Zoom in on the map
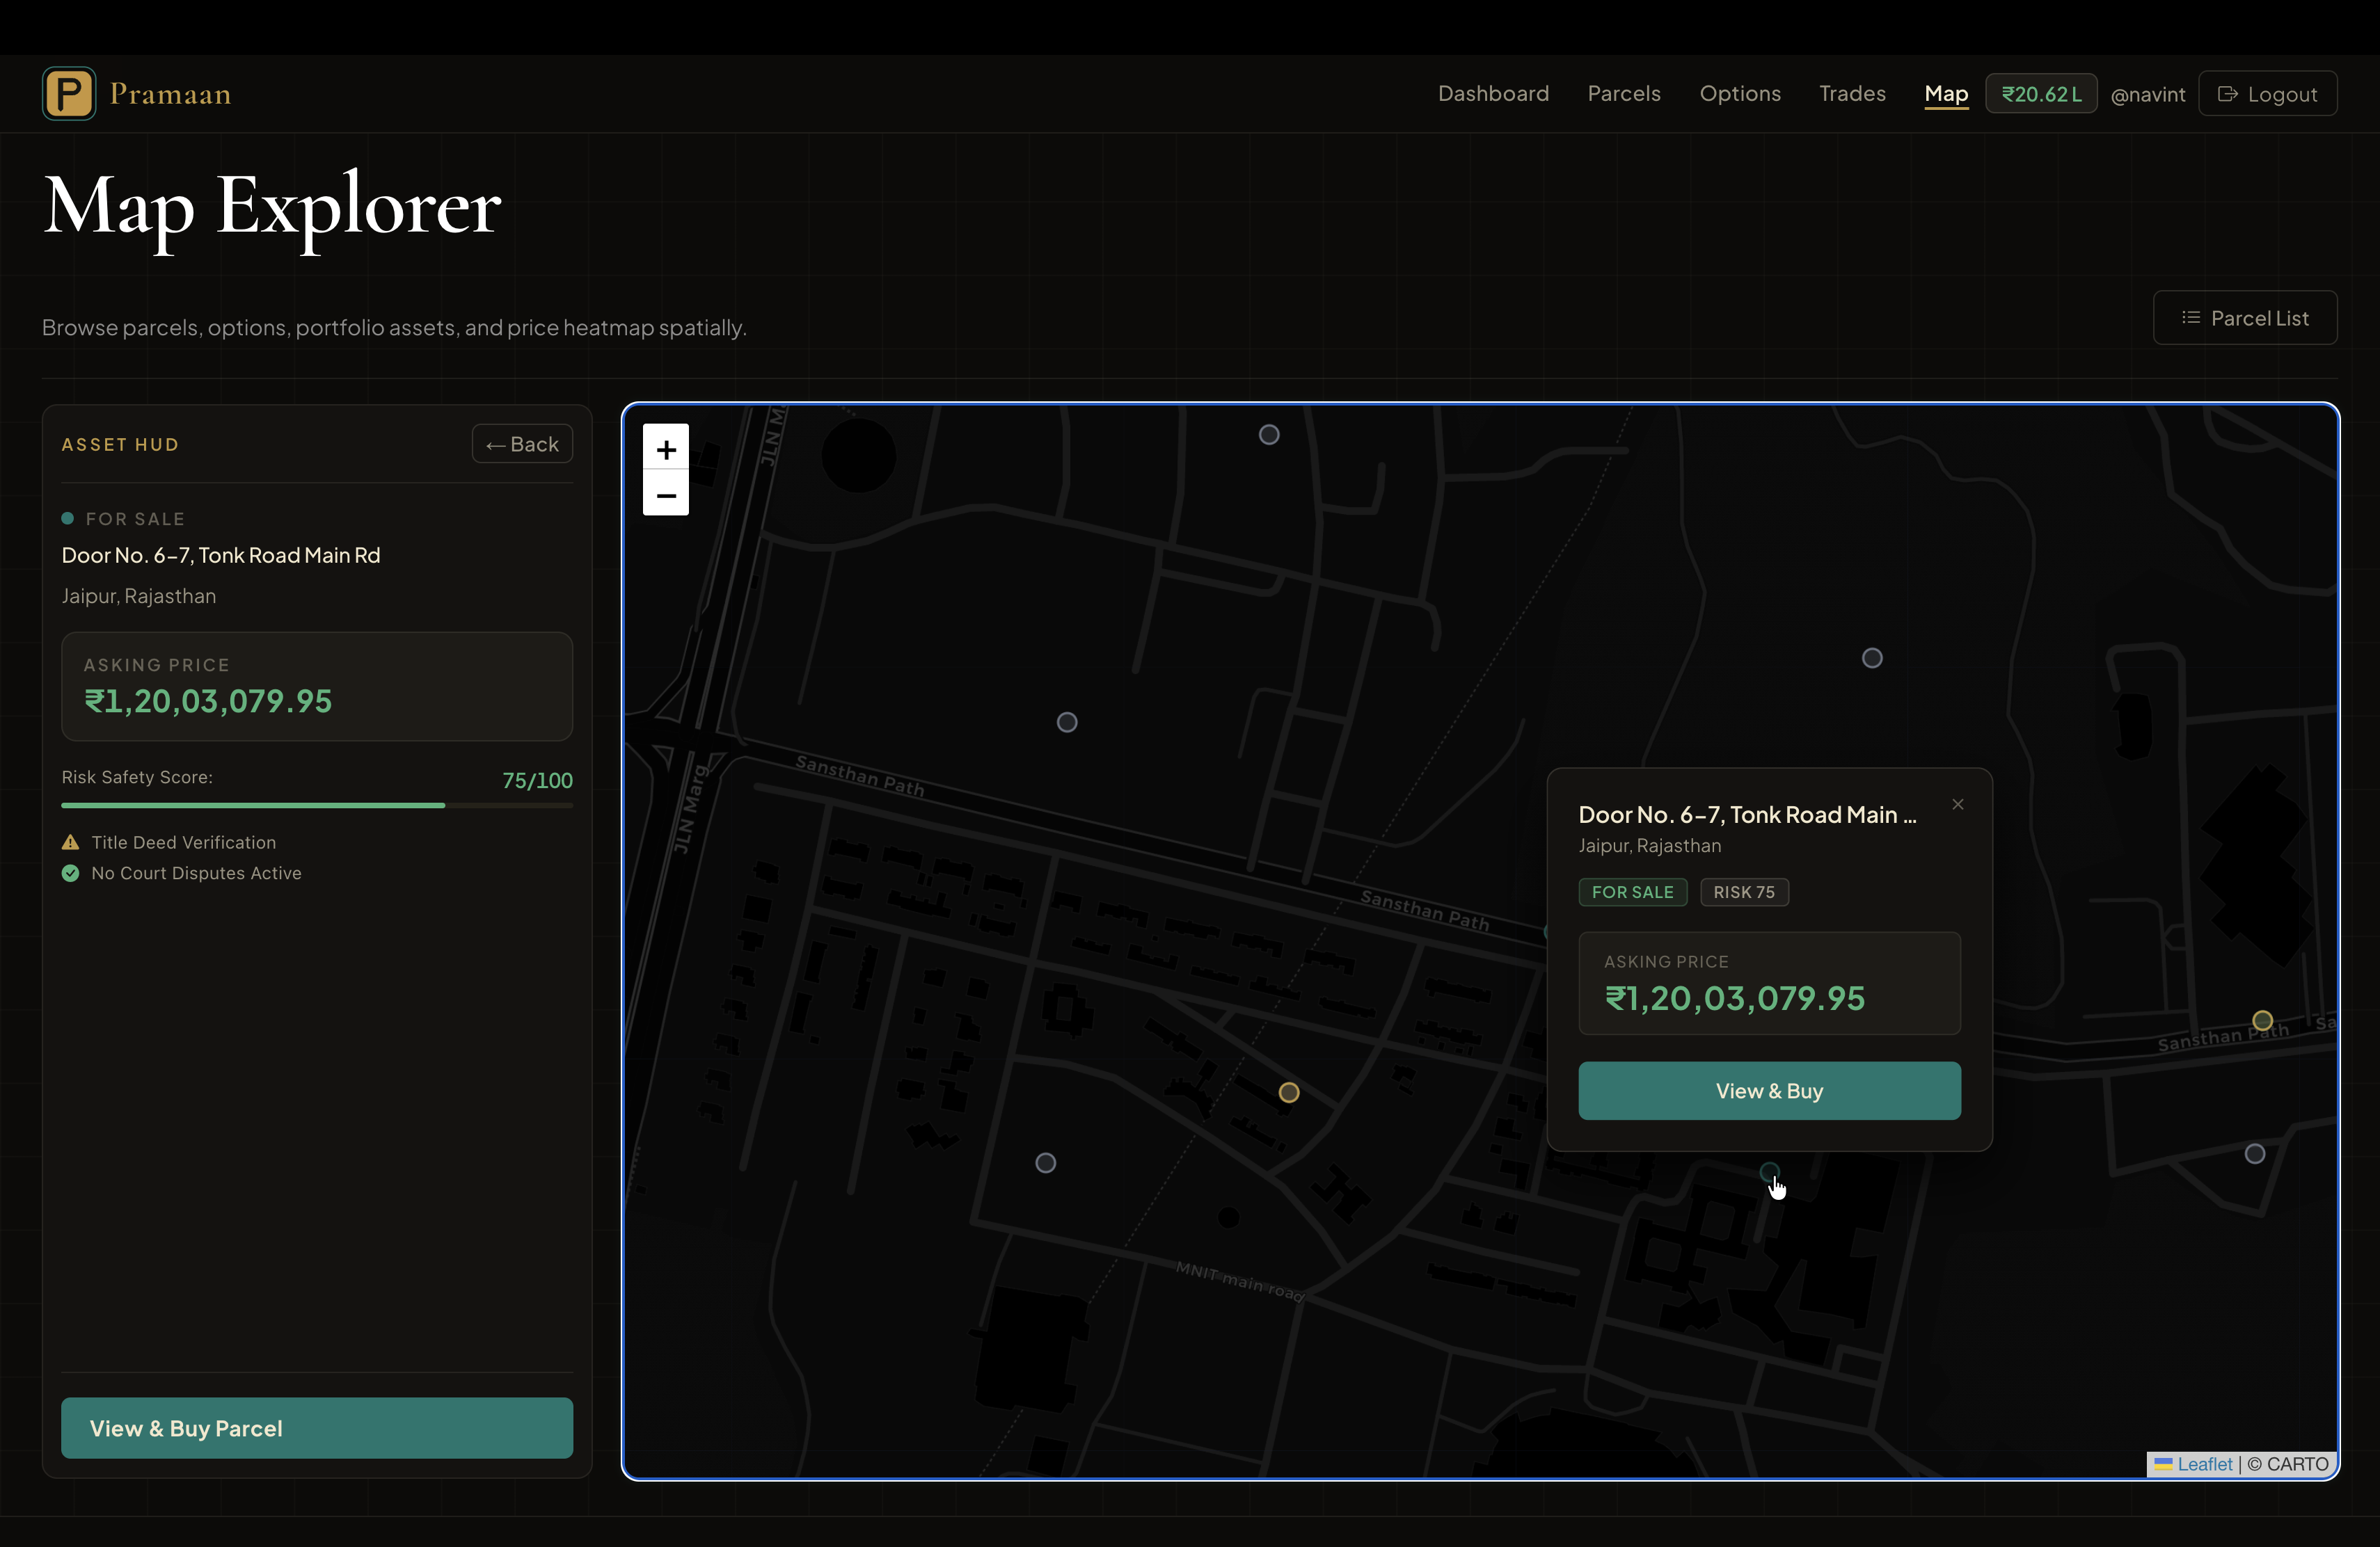This screenshot has height=1547, width=2380. pos(666,450)
